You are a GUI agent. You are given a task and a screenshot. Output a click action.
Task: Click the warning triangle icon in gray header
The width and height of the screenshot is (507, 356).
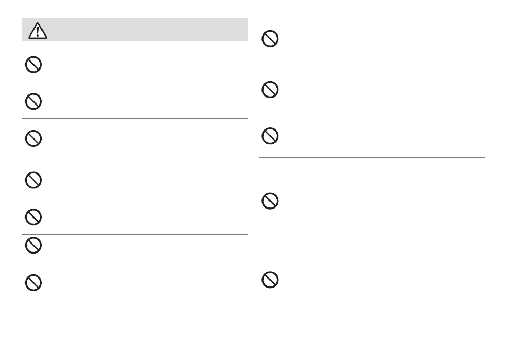point(38,31)
